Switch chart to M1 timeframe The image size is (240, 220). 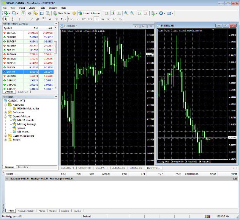tap(72, 19)
